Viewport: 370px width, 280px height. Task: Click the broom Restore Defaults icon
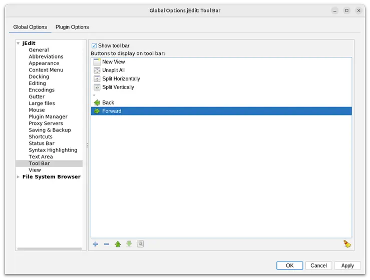coord(347,244)
